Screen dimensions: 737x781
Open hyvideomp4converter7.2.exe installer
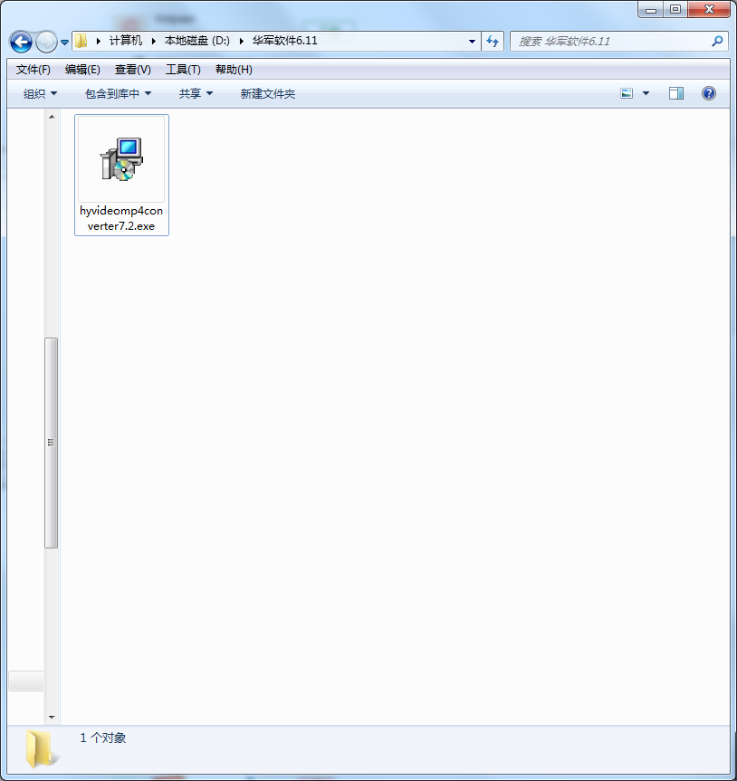point(121,161)
